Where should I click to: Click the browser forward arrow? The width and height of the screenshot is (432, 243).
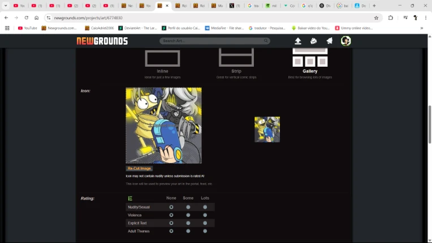click(16, 18)
